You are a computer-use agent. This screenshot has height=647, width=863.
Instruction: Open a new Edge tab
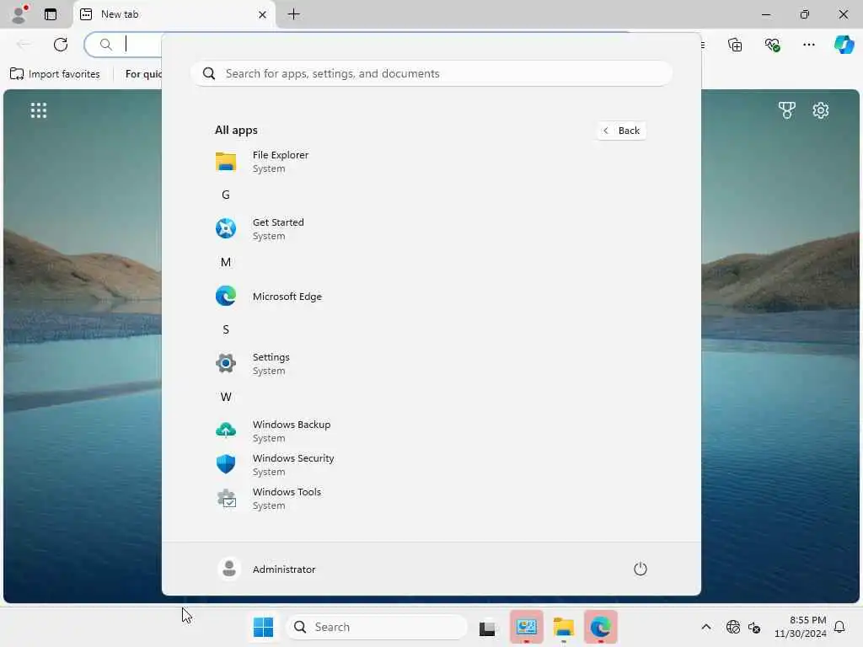tap(294, 14)
